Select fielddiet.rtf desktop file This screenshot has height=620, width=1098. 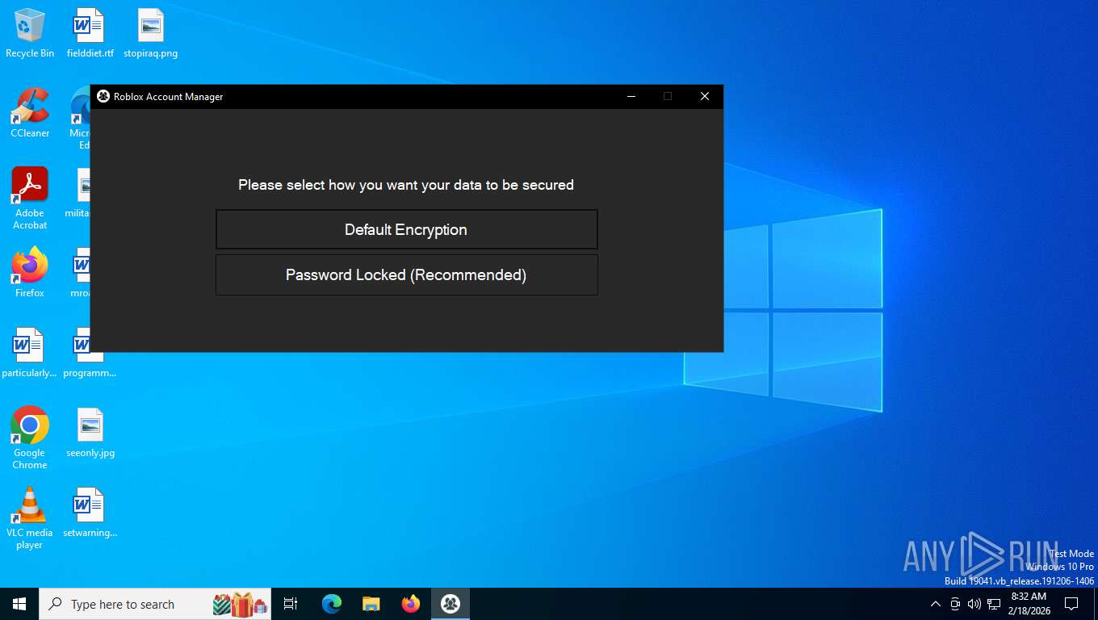(90, 34)
